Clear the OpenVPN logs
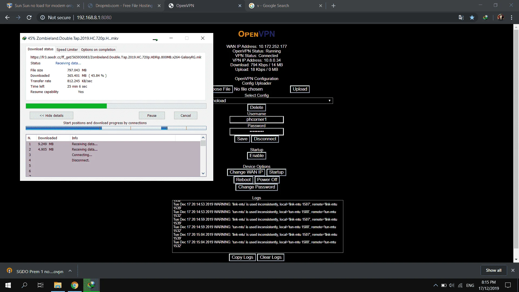This screenshot has height=292, width=519. coord(271,257)
